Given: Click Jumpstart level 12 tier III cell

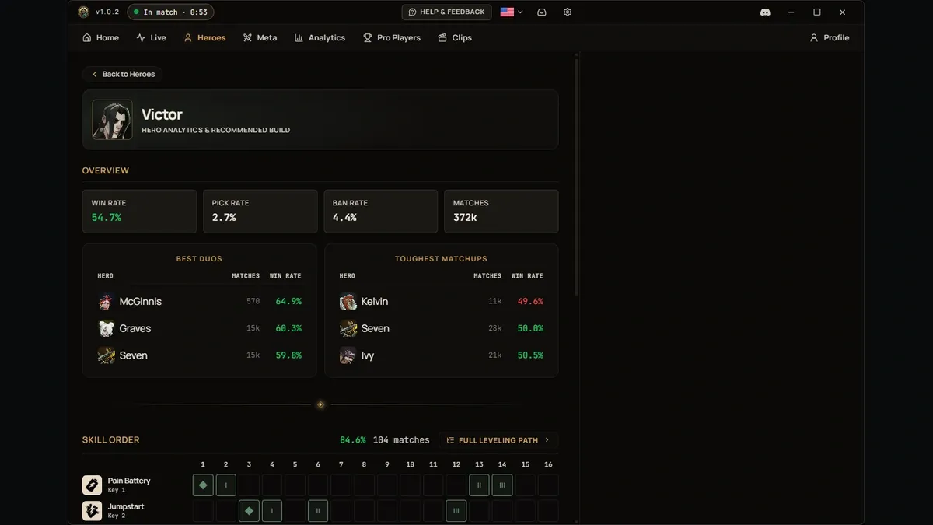Looking at the screenshot, I should (456, 511).
